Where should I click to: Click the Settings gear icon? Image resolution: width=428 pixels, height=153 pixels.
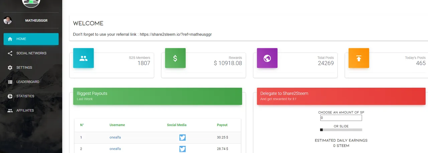click(10, 68)
